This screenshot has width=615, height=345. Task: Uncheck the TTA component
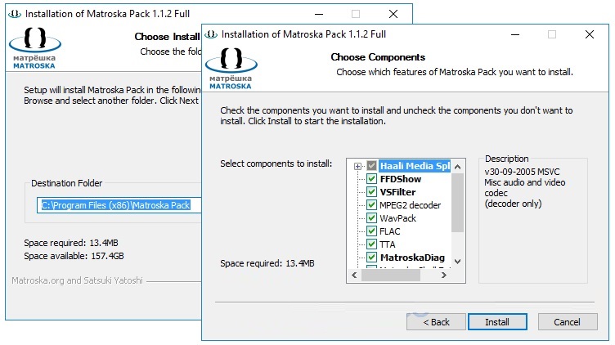[371, 244]
